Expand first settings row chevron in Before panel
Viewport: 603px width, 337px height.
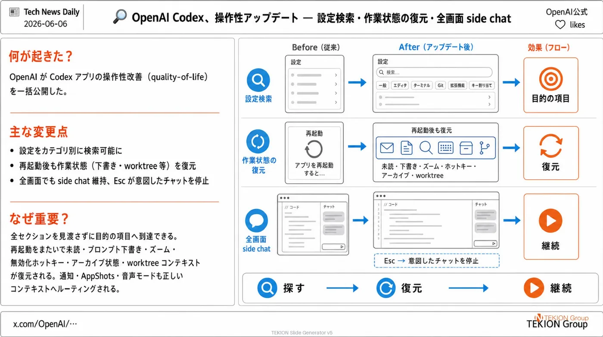pyautogui.click(x=336, y=75)
